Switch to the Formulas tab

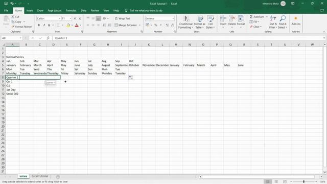(x=71, y=10)
